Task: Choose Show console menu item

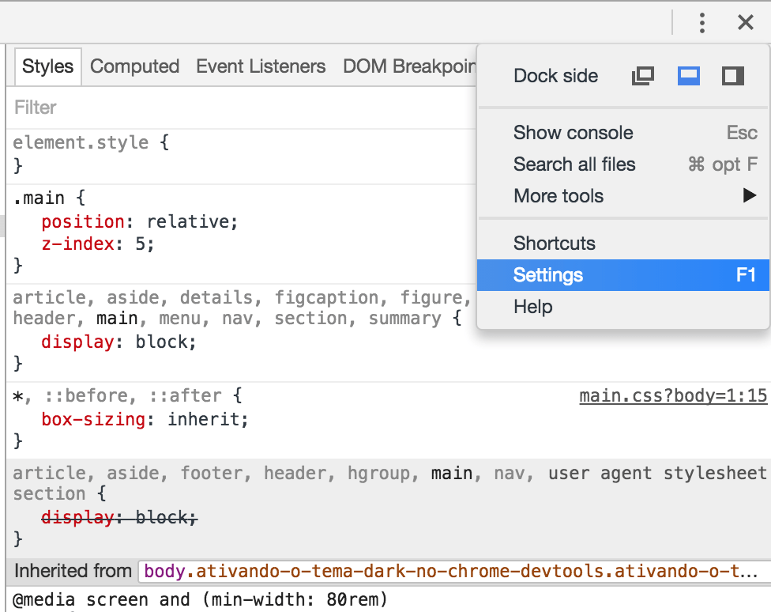Action: [x=623, y=133]
